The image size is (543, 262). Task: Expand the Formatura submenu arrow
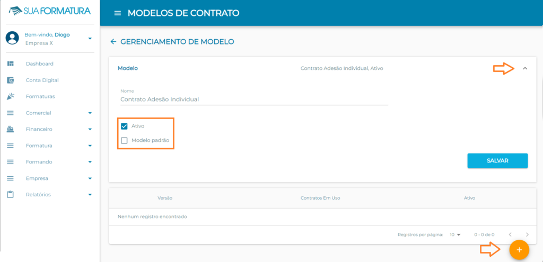click(90, 146)
